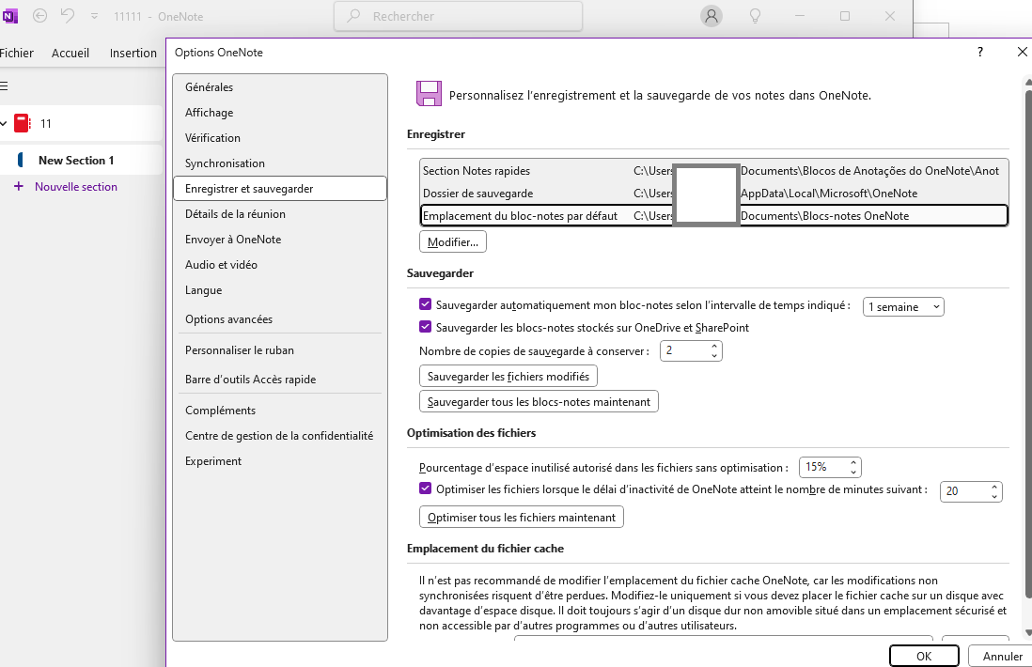
Task: Select Barre d'outils Accès rapide category
Action: 280,380
